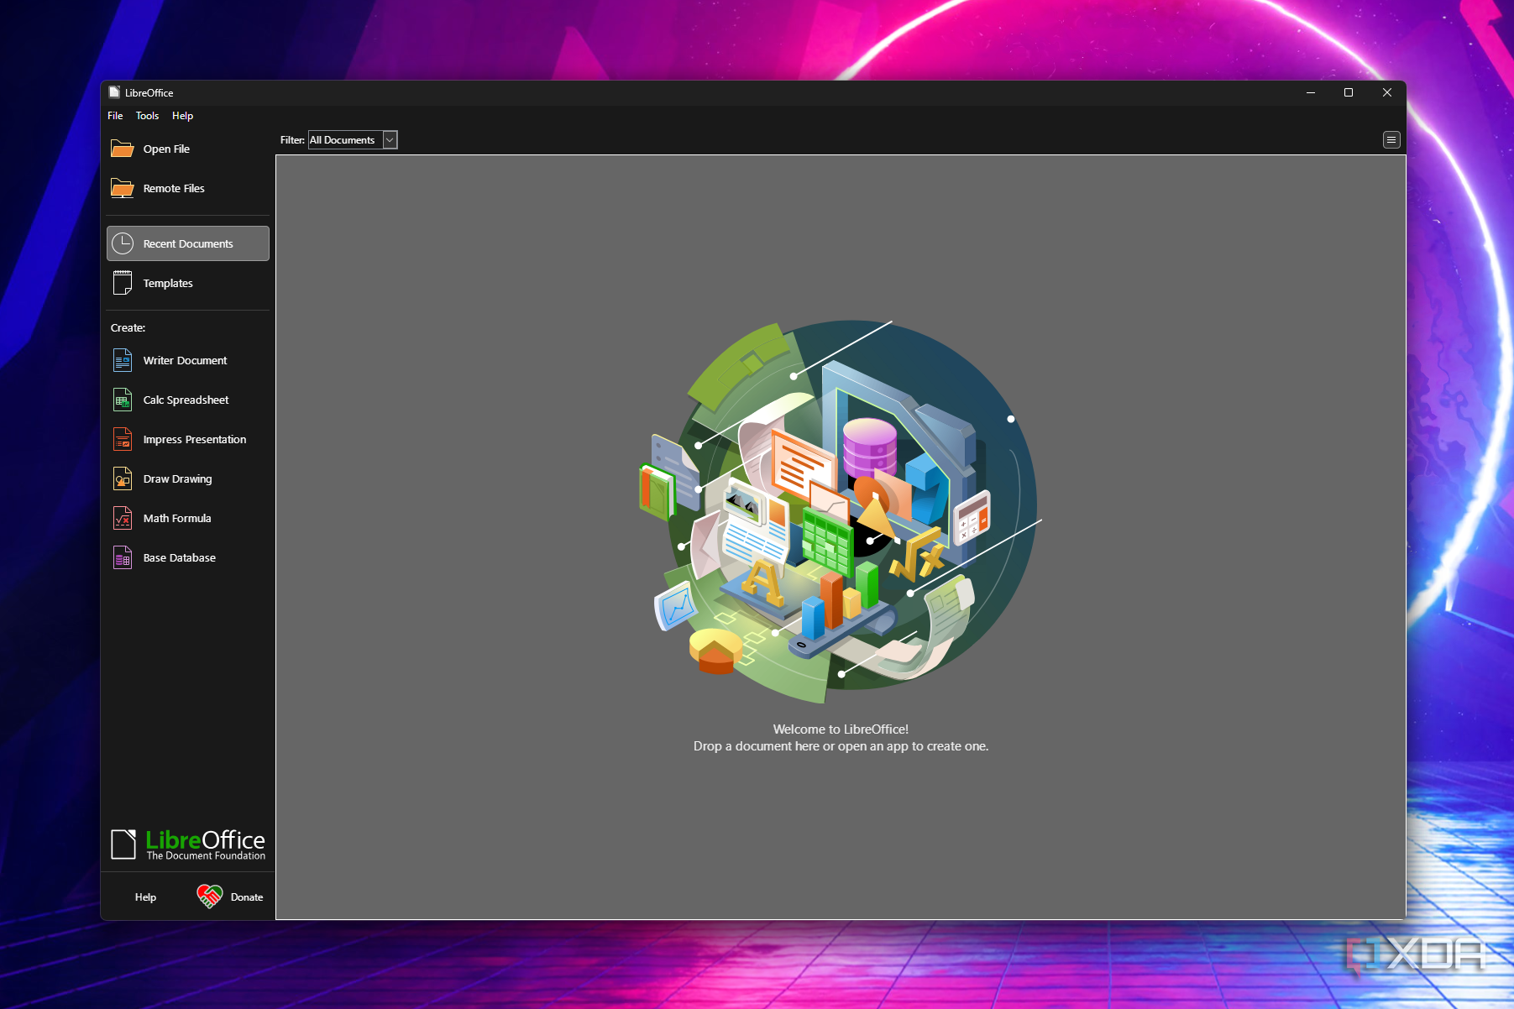Viewport: 1514px width, 1009px height.
Task: Open the Filter All Documents dropdown
Action: 353,140
